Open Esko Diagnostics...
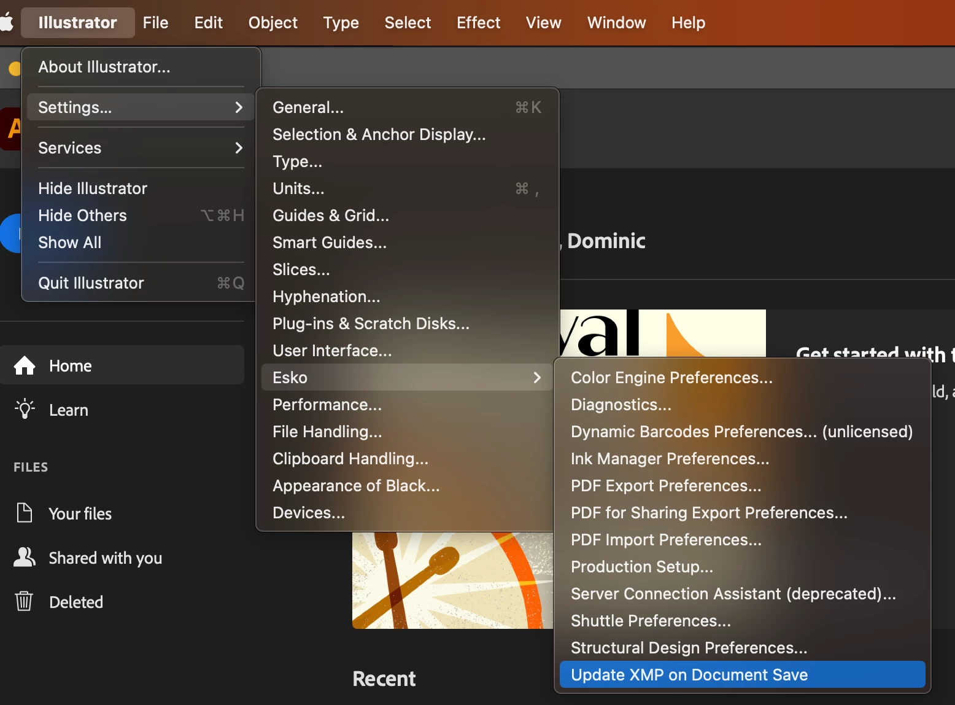 [x=743, y=405]
